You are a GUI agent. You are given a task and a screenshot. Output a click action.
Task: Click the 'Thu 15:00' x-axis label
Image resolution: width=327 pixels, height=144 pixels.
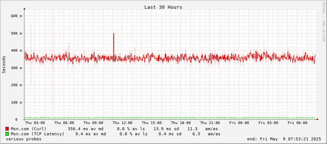[x=152, y=123]
